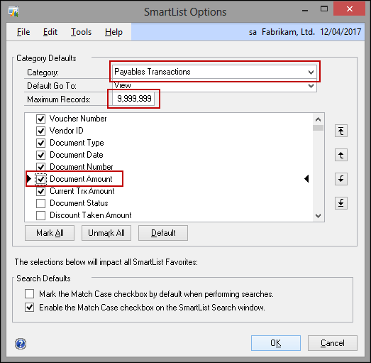The image size is (371, 363).
Task: Click the column list scrollbar down arrow
Action: [318, 216]
